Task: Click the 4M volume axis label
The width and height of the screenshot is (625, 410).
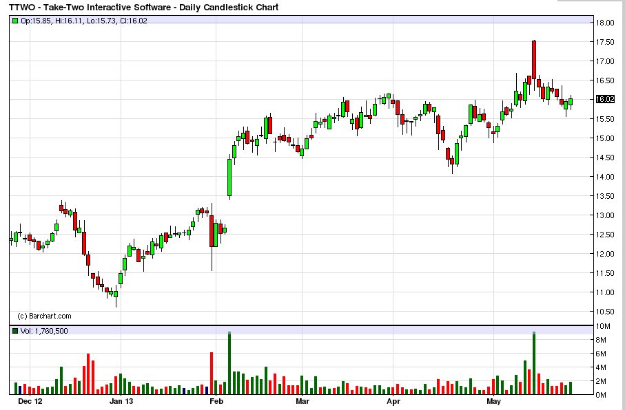Action: coord(602,367)
